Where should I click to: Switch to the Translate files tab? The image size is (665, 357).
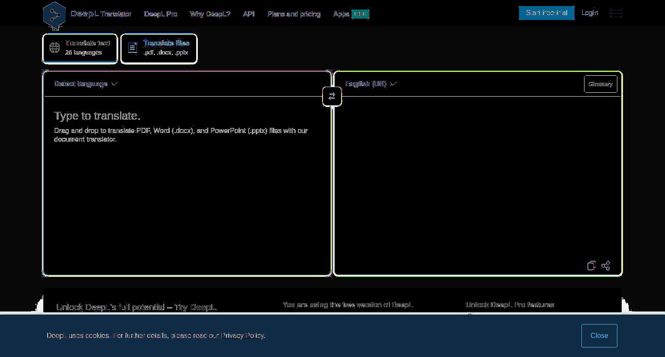[159, 48]
